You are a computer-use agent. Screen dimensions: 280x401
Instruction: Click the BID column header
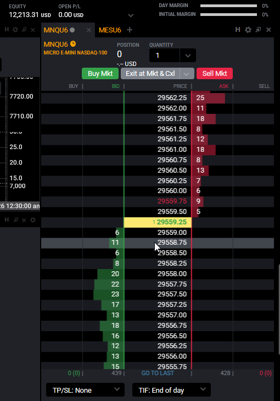116,86
